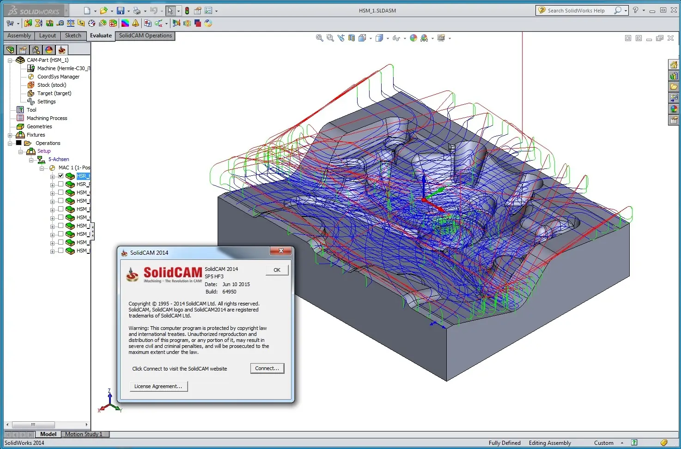
Task: Switch to SolidCAM Manager tab
Action: 61,50
